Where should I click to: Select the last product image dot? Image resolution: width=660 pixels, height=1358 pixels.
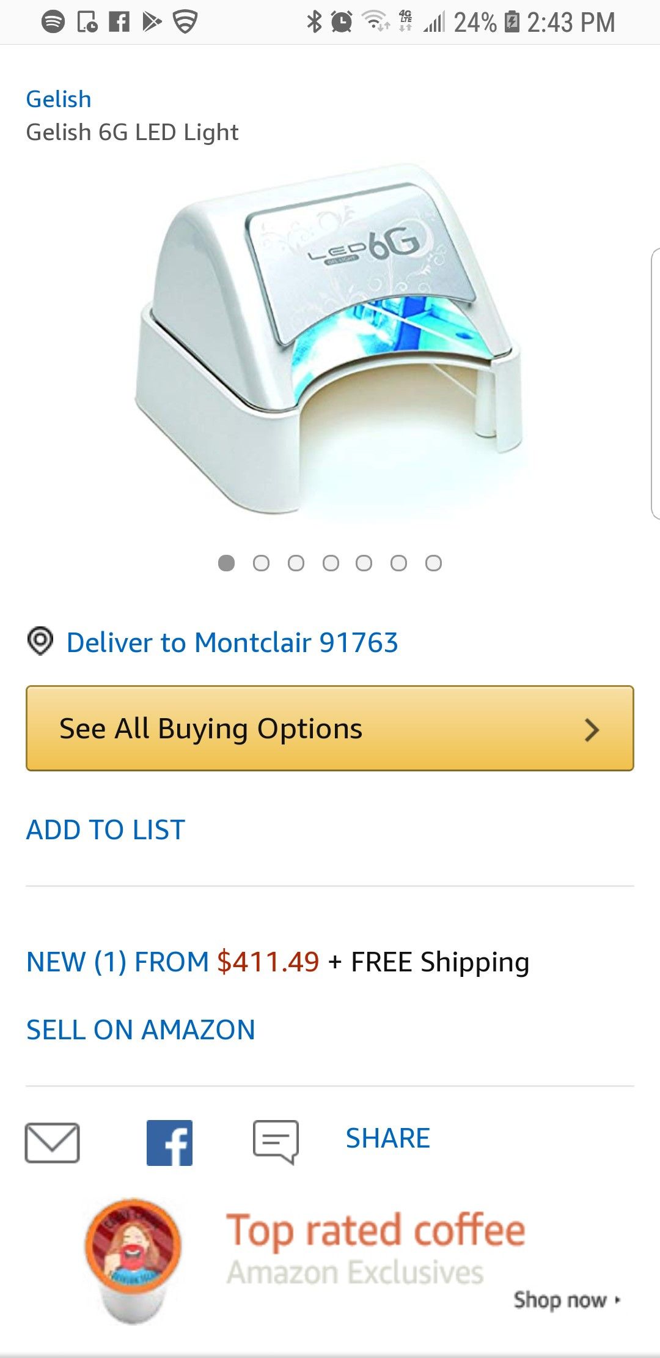(x=433, y=563)
